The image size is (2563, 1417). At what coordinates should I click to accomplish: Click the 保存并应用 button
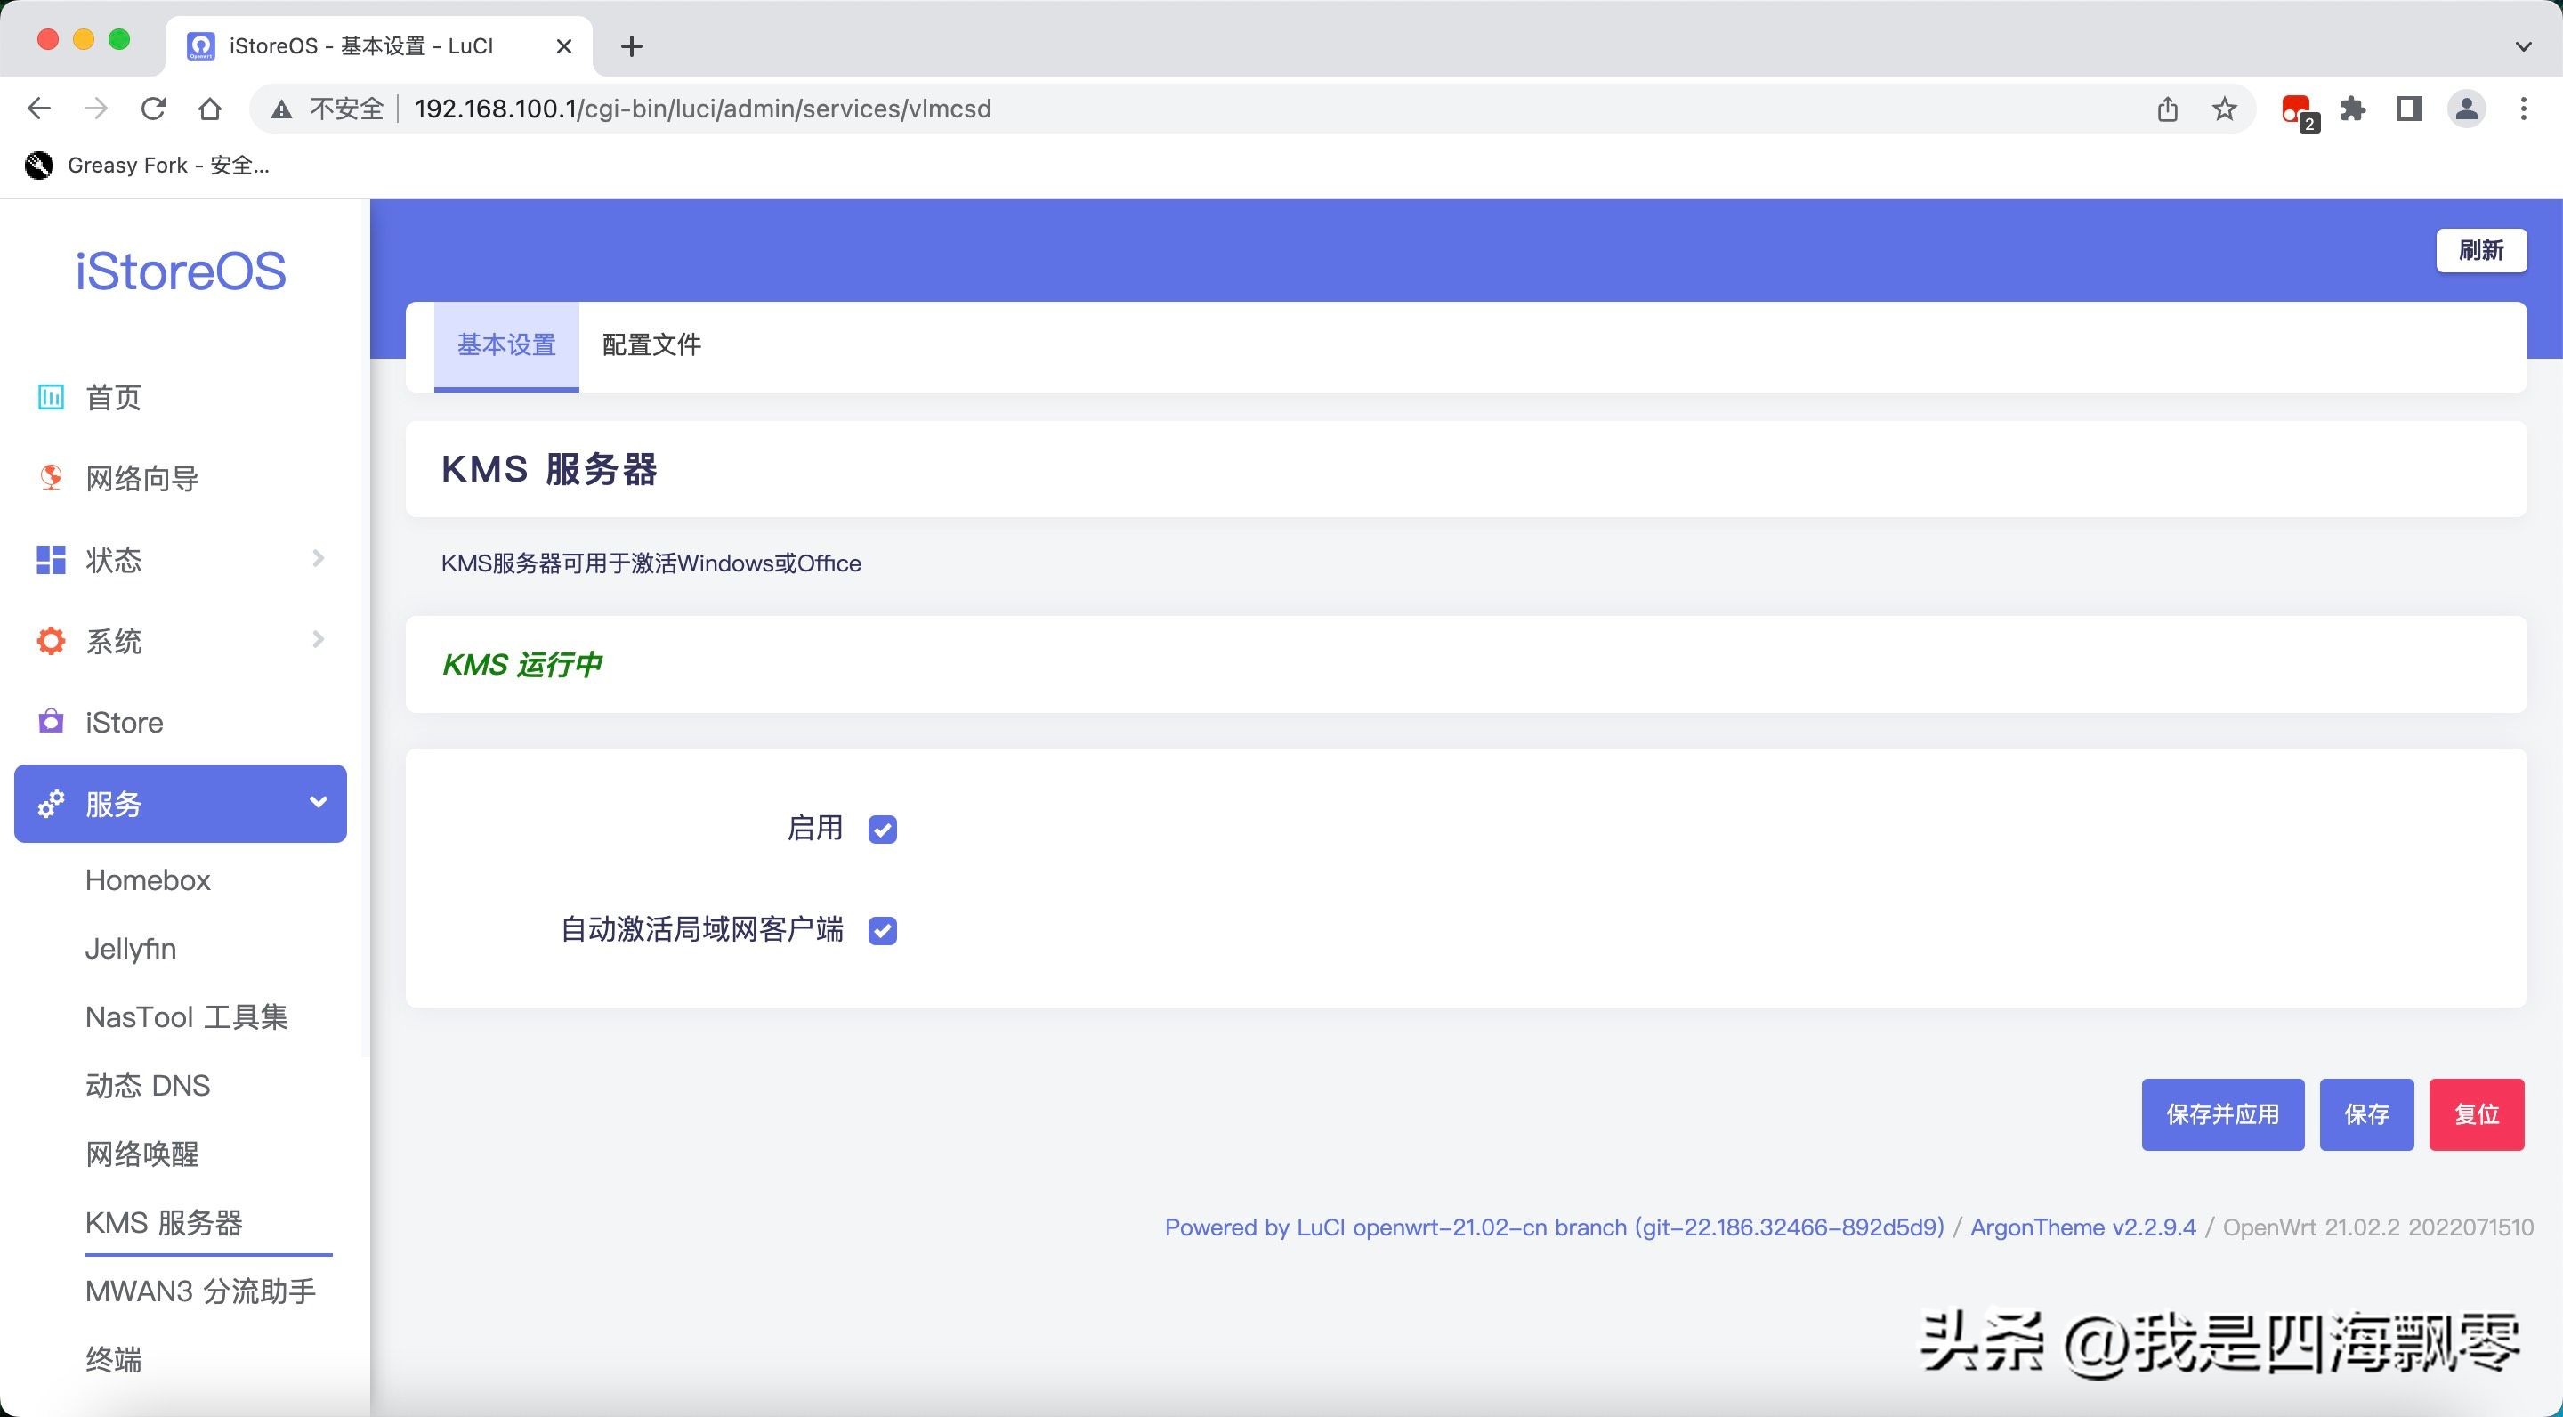tap(2223, 1114)
